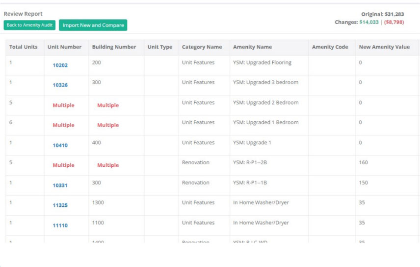Click Review Report heading

pyautogui.click(x=23, y=14)
